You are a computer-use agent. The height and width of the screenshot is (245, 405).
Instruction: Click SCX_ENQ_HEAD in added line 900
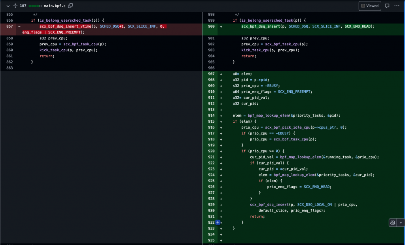[x=358, y=26]
